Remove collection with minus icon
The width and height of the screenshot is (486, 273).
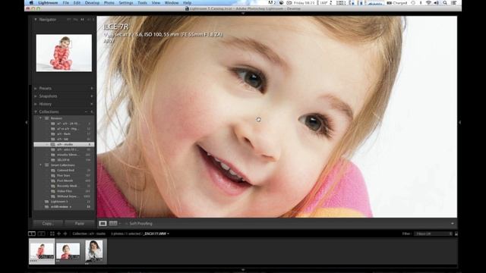pos(86,111)
